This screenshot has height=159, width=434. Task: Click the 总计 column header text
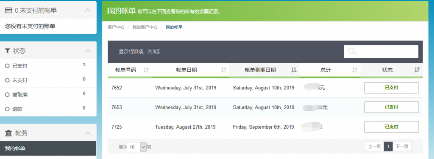coord(325,70)
